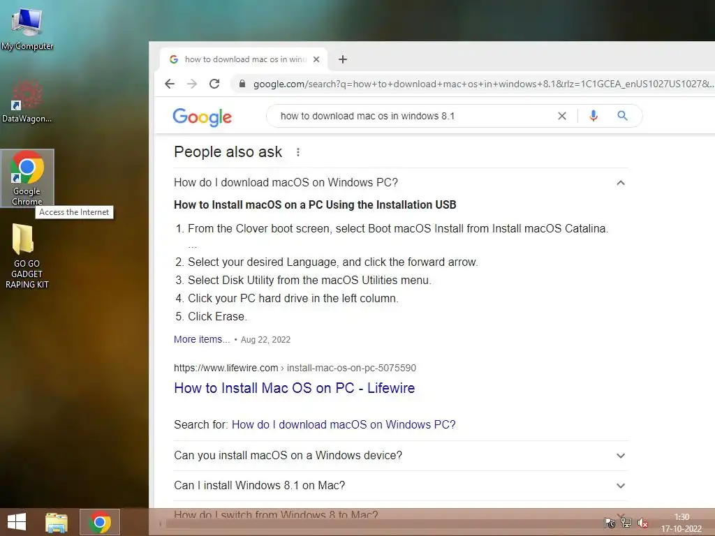The height and width of the screenshot is (536, 715).
Task: Click step 'Select Disk Utility from the macOS Utilities menu'
Action: (x=309, y=280)
